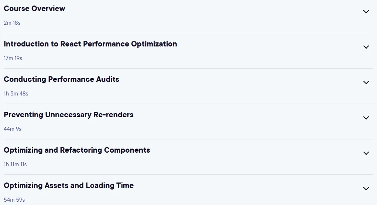
Task: Click the 44m 9s duration text
Action: [13, 129]
